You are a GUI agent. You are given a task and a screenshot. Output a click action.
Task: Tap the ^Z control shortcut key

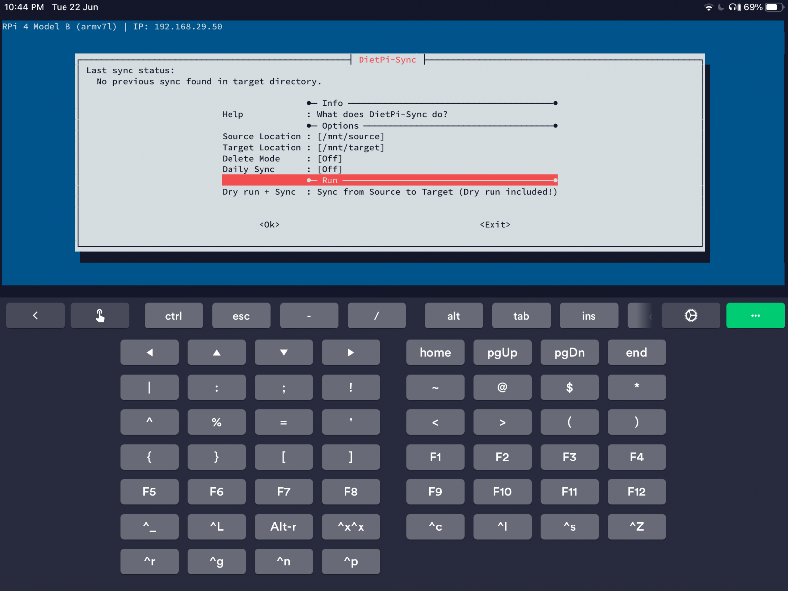point(636,526)
